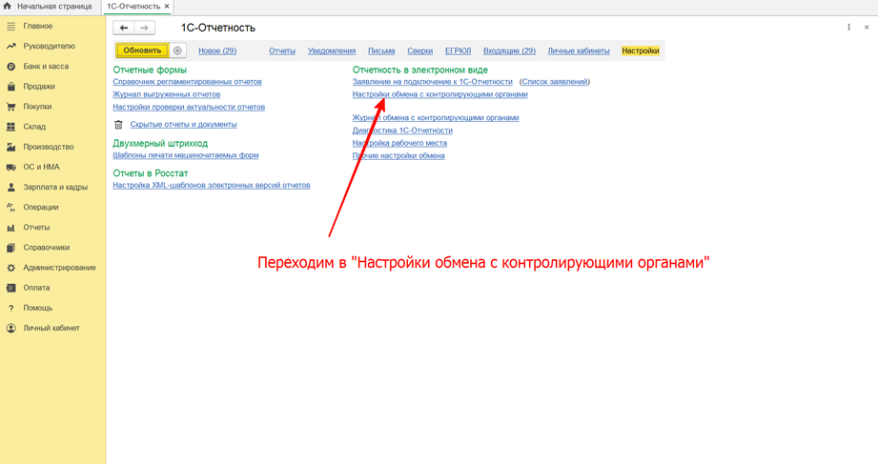Go back with the left arrow button
The image size is (878, 464).
click(124, 28)
